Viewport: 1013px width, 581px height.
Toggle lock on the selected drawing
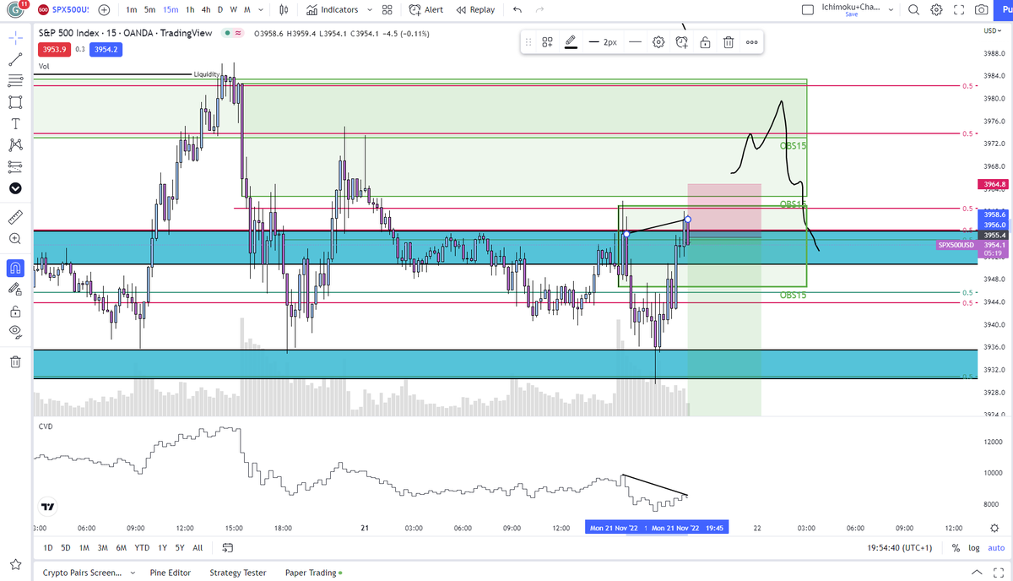click(x=704, y=41)
